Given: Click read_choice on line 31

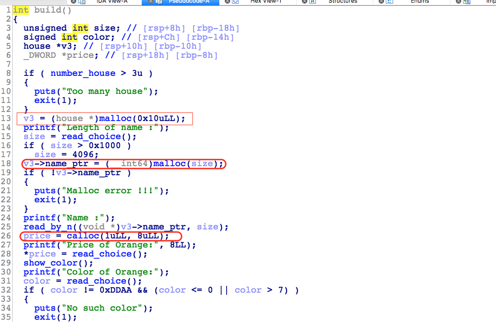Looking at the screenshot, I should 97,281.
